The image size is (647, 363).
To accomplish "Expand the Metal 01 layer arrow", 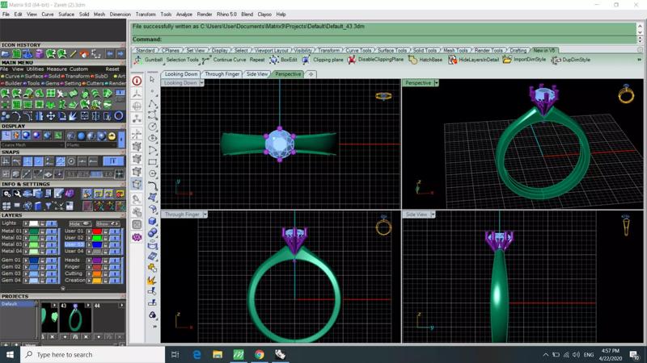I will tap(26, 232).
